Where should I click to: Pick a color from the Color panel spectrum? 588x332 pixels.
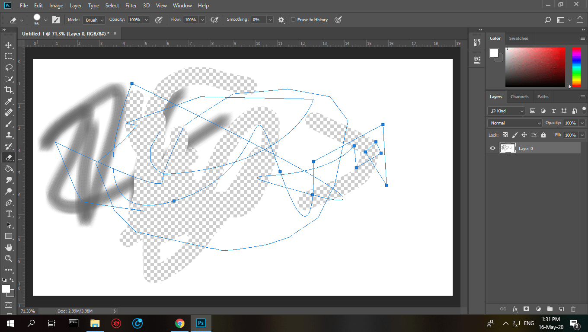[x=535, y=67]
